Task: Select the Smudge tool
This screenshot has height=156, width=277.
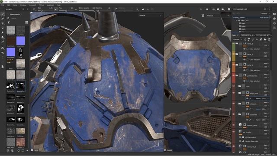Action: tap(3, 32)
